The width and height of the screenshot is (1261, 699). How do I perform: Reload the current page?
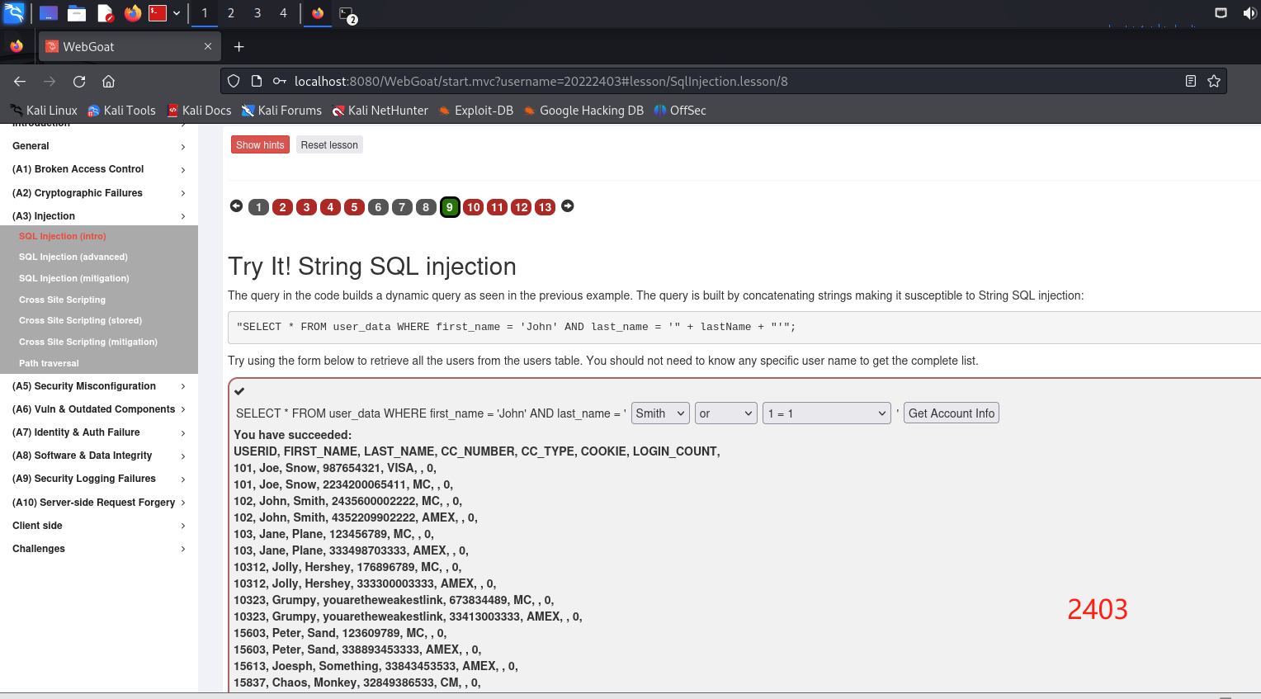(79, 82)
